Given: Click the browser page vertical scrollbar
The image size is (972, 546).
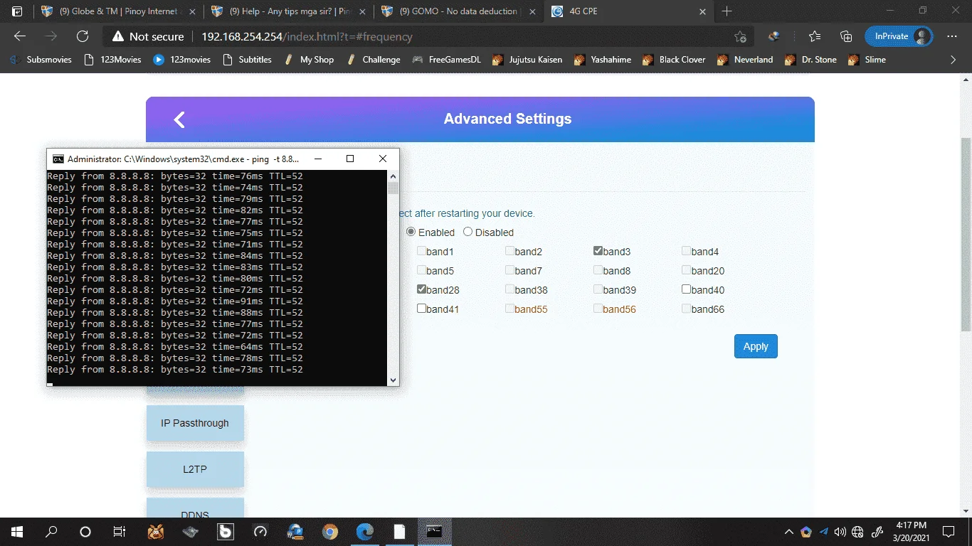Looking at the screenshot, I should [966, 235].
